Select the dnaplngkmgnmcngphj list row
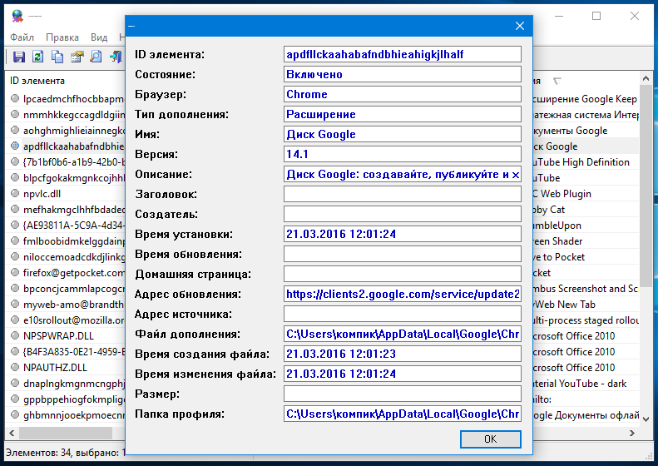The width and height of the screenshot is (658, 466). tap(67, 384)
